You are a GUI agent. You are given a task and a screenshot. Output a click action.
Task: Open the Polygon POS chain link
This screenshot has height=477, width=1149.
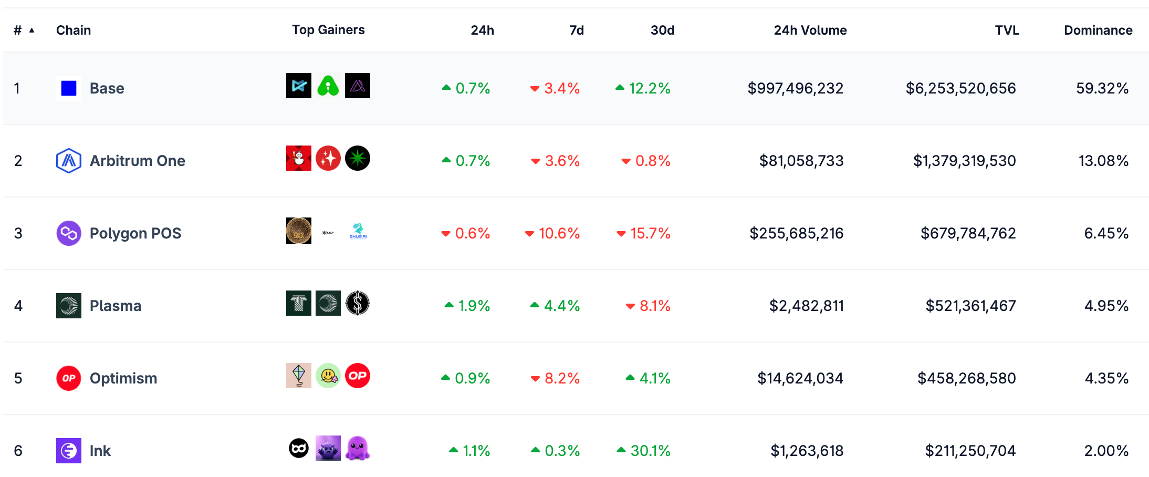pyautogui.click(x=135, y=233)
